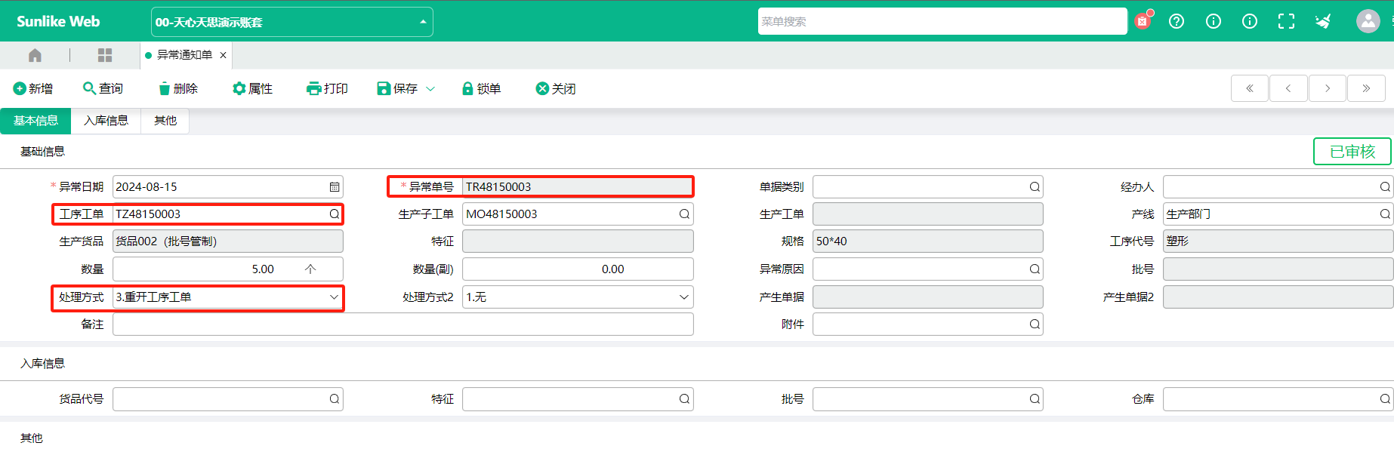Image resolution: width=1394 pixels, height=452 pixels.
Task: Click search icon in 工序工单 field
Action: coord(334,214)
